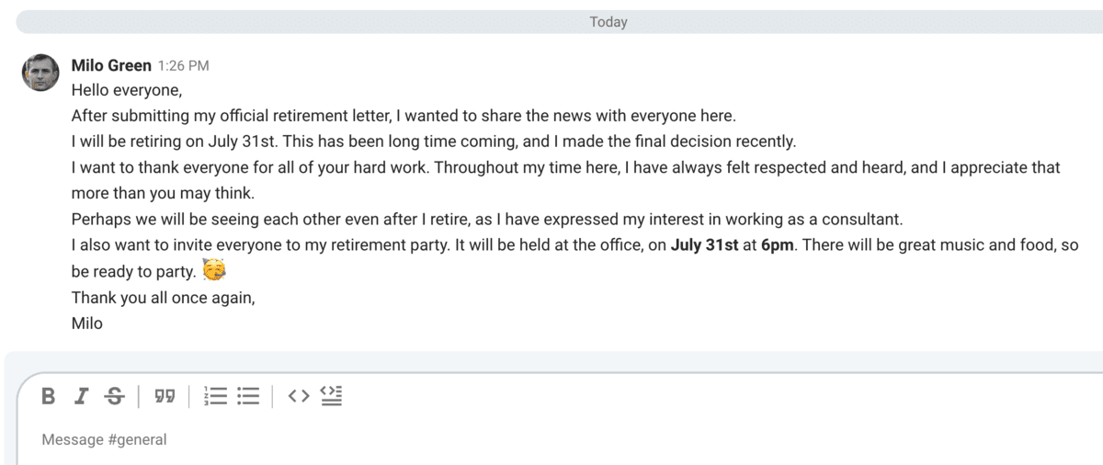Start a bulleted list

pyautogui.click(x=248, y=396)
